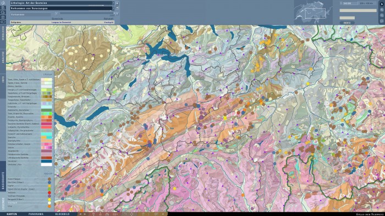Click the Switzerland overview minimap

313,12
